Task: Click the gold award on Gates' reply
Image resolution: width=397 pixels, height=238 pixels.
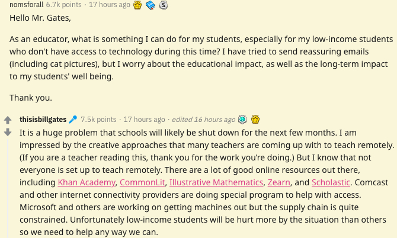Action: point(256,120)
